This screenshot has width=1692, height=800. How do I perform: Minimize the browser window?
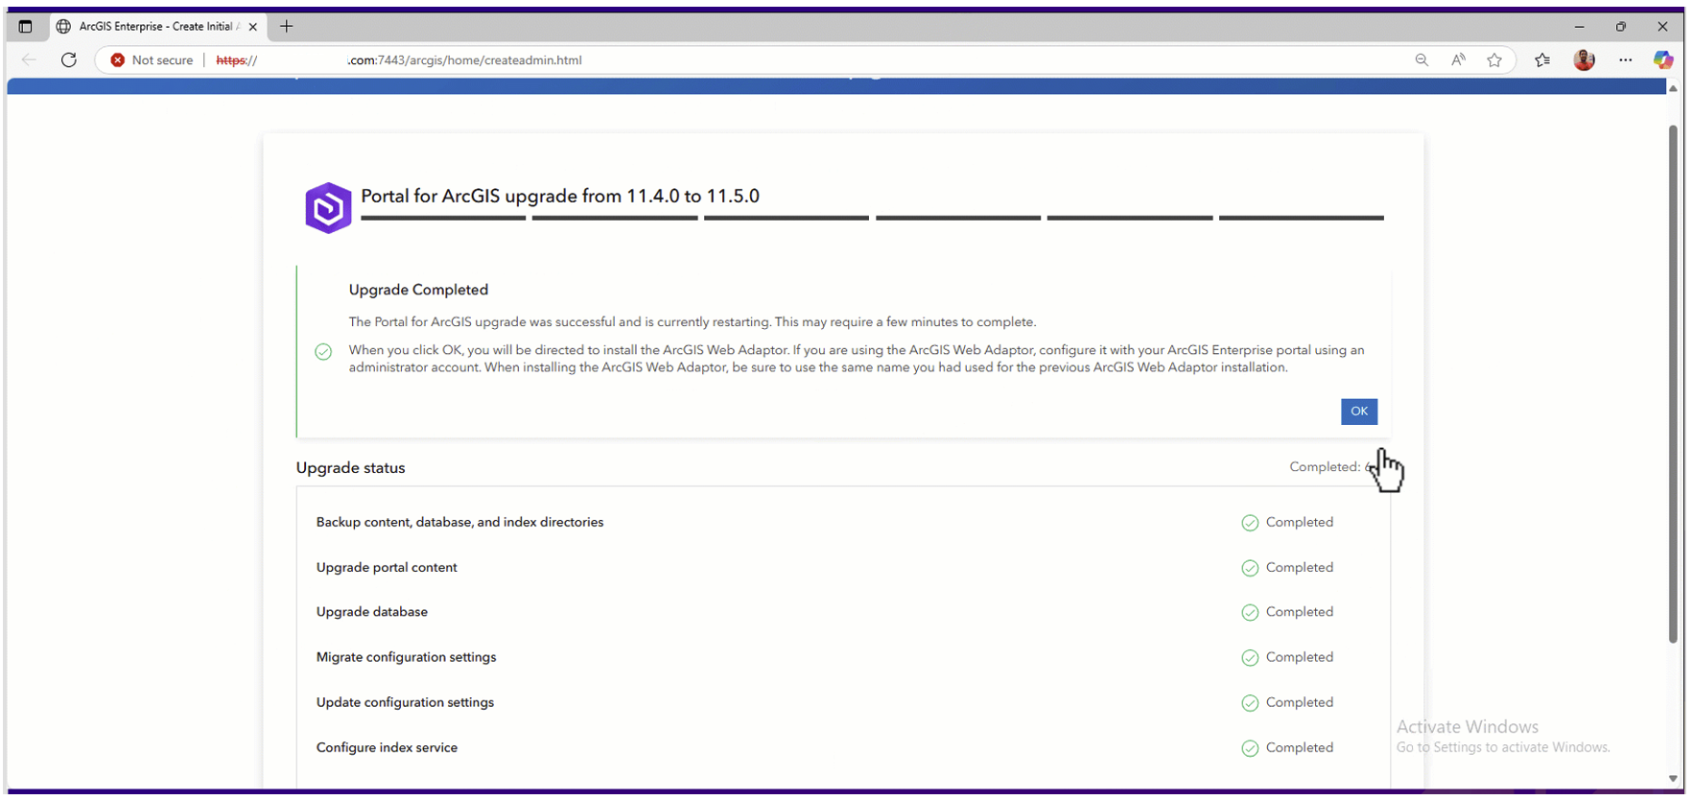coord(1579,26)
